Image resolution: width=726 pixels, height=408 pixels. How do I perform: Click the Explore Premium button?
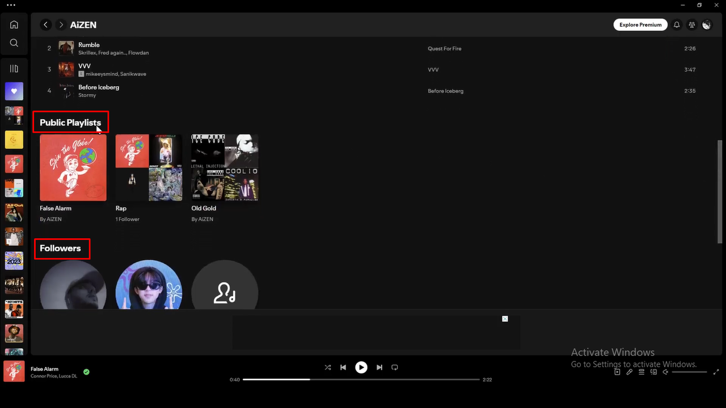point(640,24)
